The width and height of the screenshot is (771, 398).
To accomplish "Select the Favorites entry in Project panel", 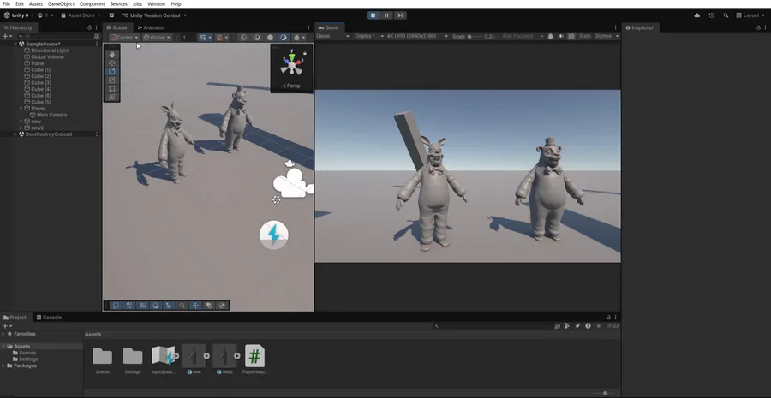I will pyautogui.click(x=24, y=334).
